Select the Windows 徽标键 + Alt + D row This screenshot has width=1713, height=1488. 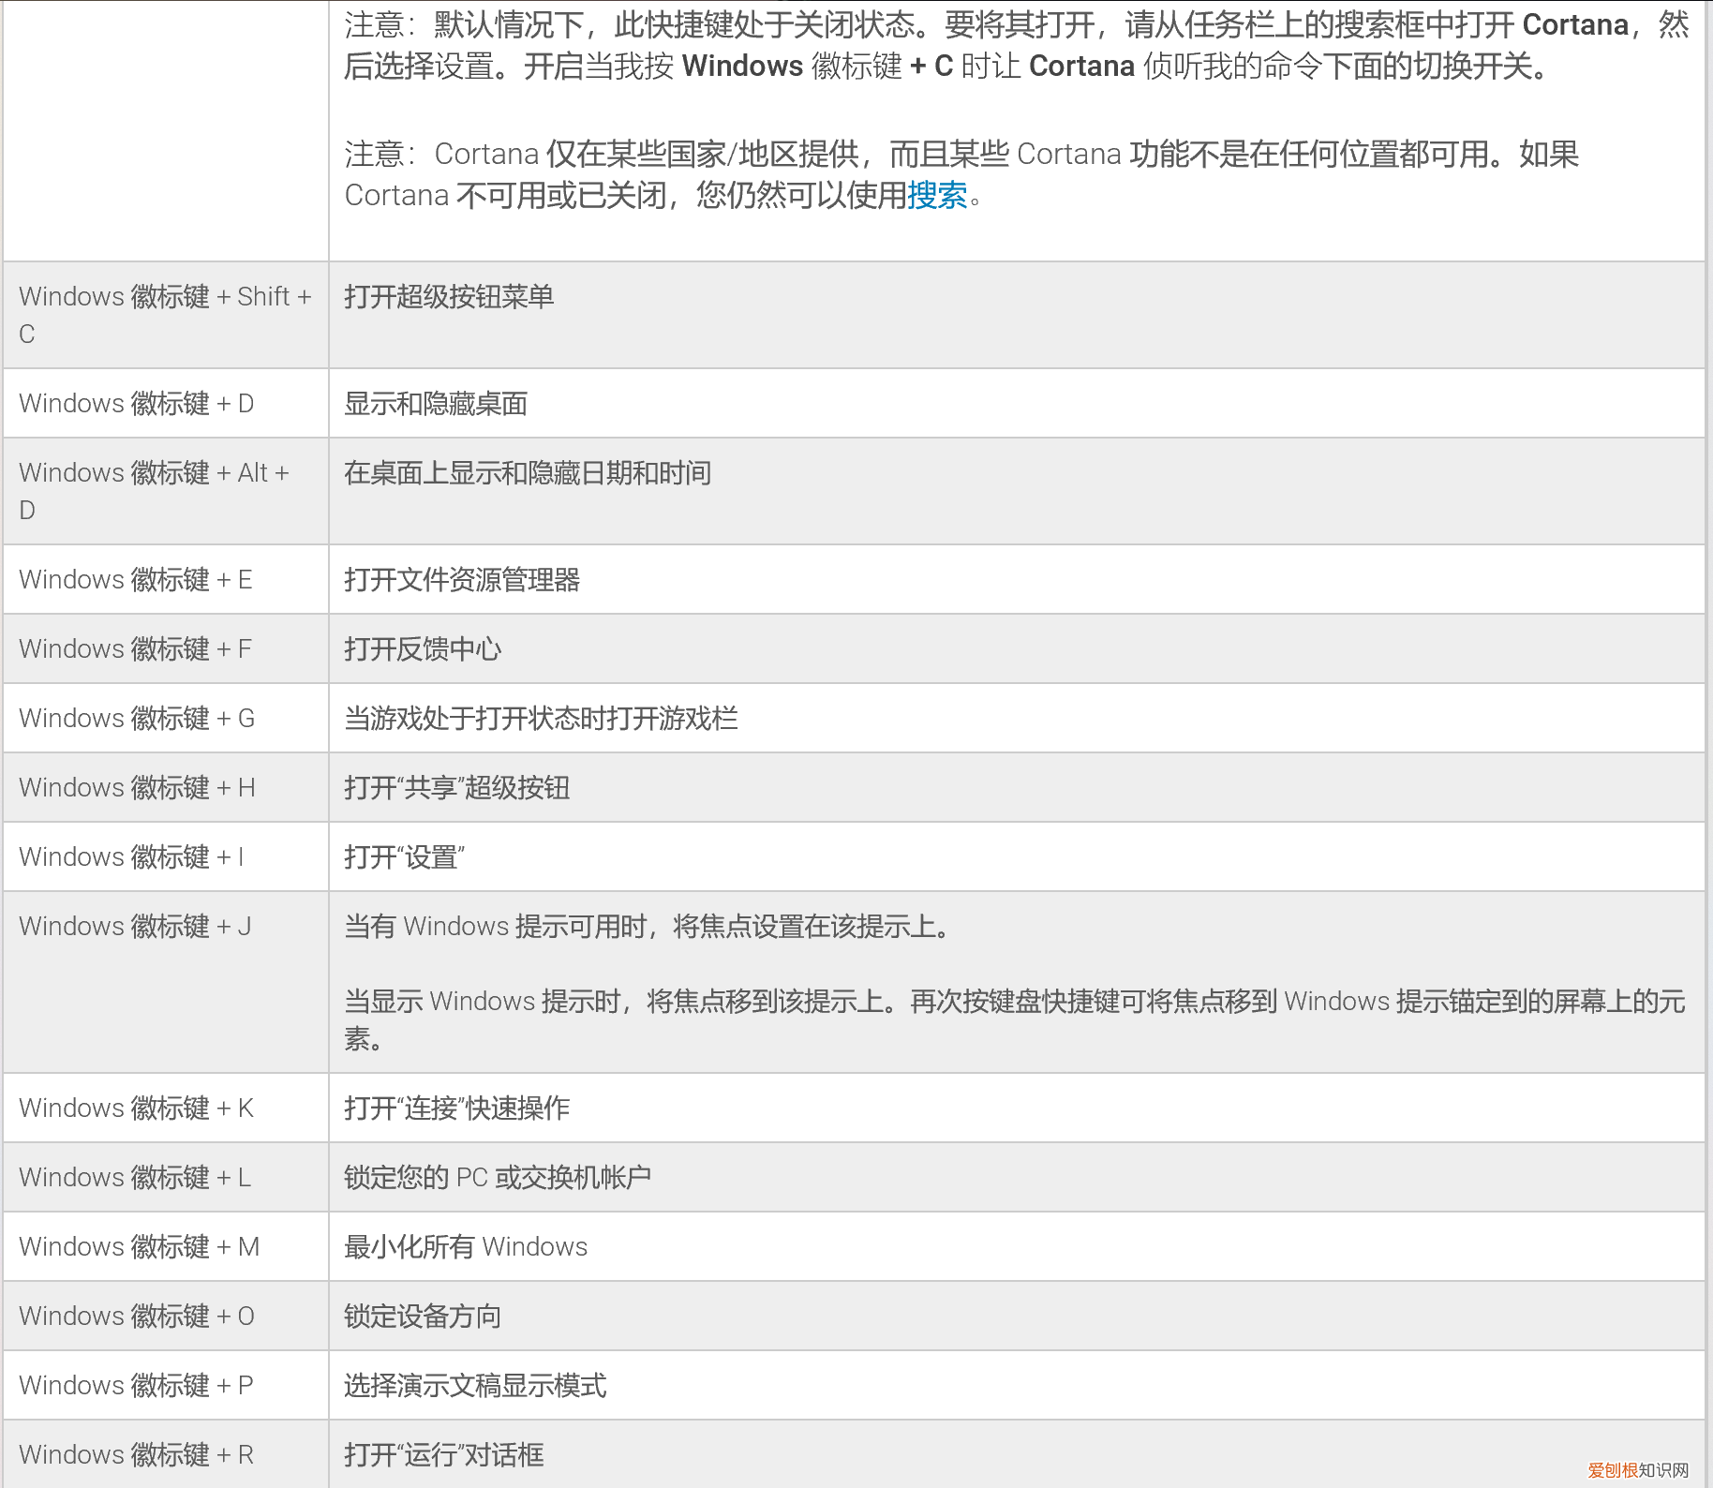[156, 490]
